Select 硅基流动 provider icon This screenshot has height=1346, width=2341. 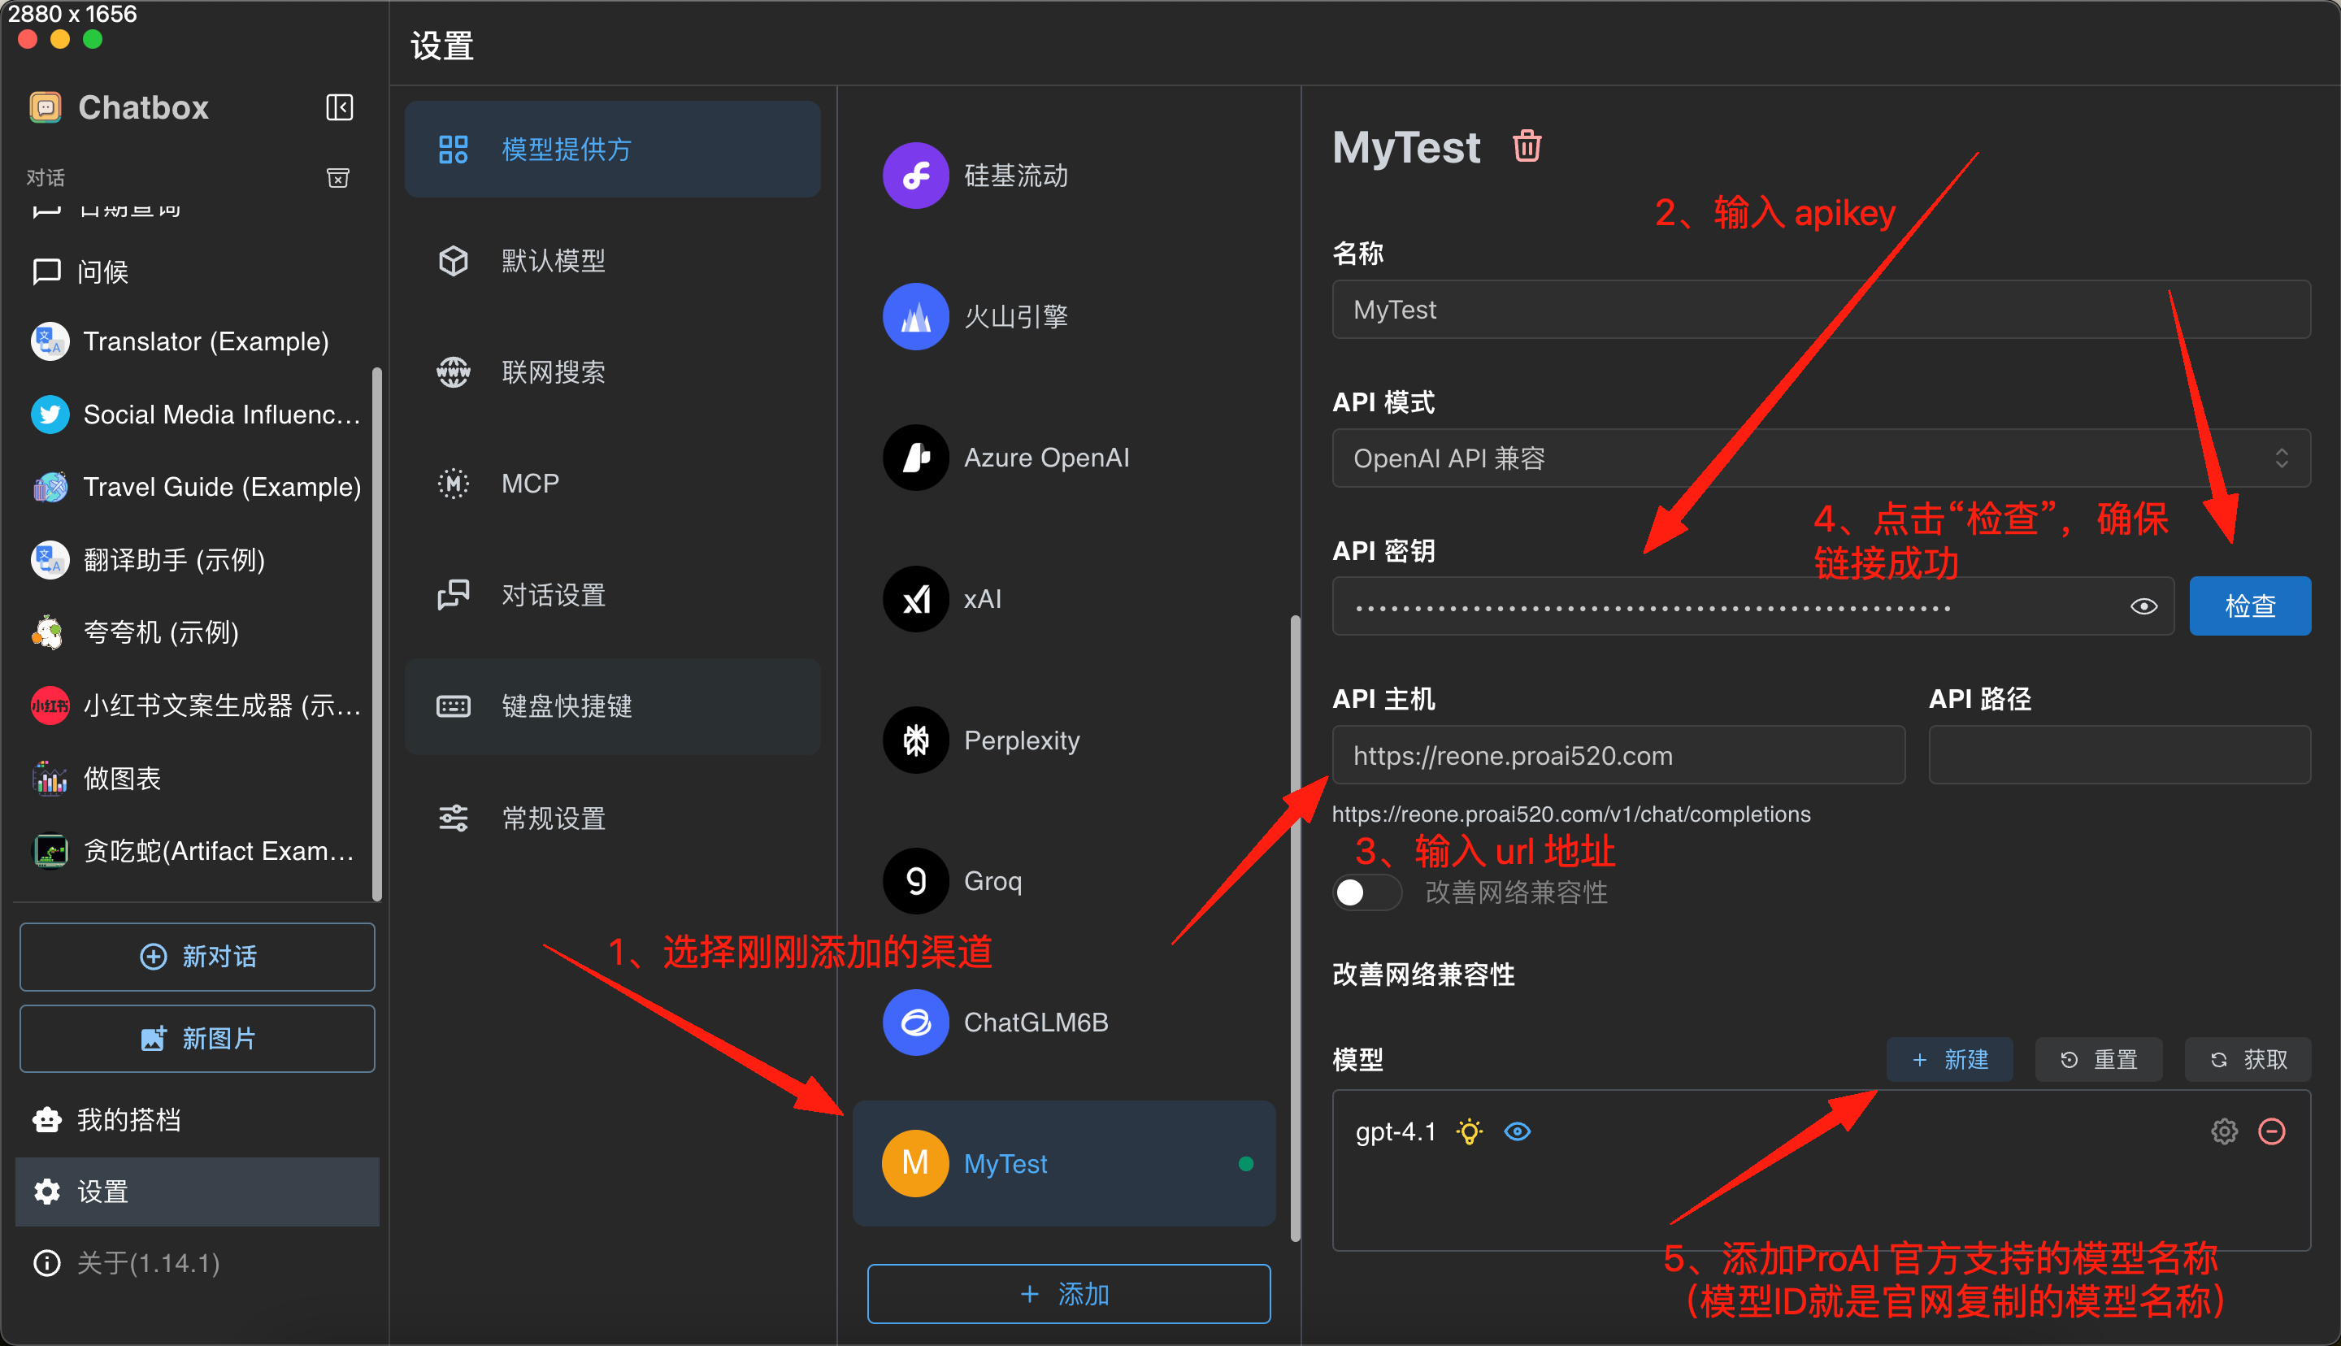point(916,176)
